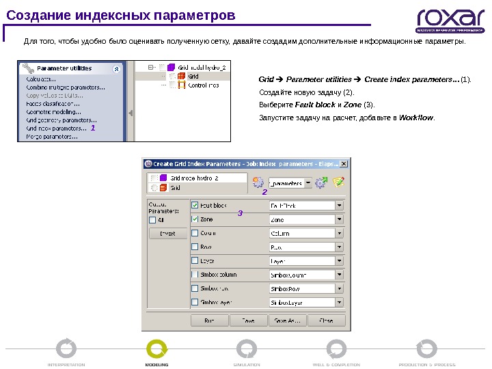Click the Save button
This screenshot has height=369, width=492.
pyautogui.click(x=249, y=320)
